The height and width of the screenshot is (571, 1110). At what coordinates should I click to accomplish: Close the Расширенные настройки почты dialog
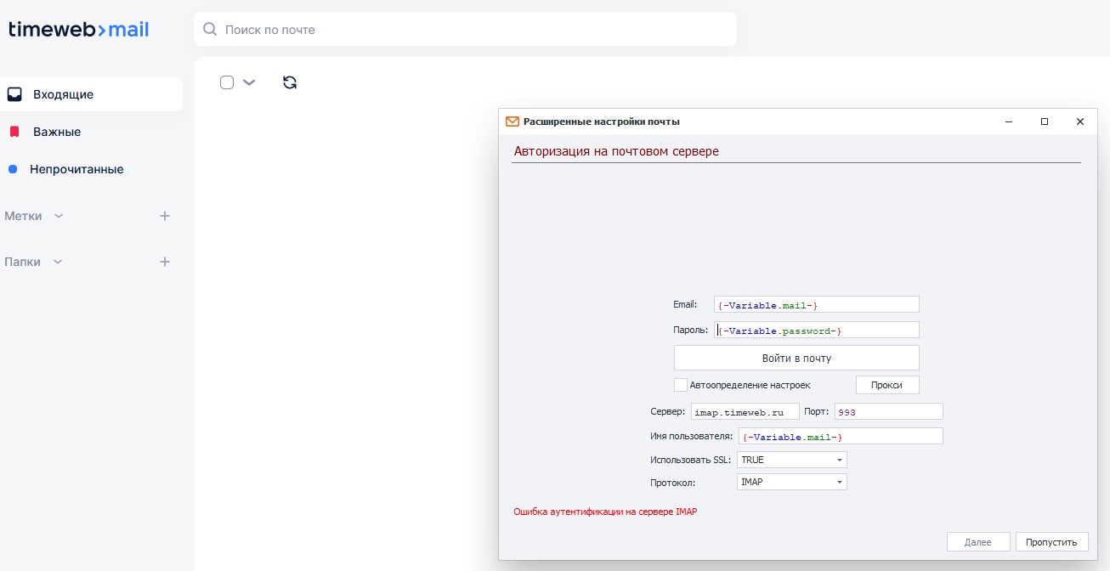pos(1080,122)
